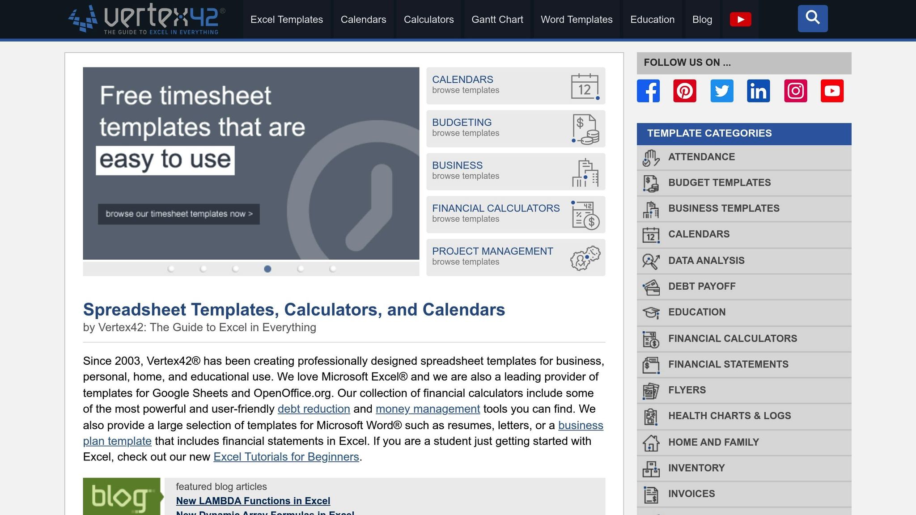Click the search magnifier button
This screenshot has height=515, width=916.
point(813,18)
